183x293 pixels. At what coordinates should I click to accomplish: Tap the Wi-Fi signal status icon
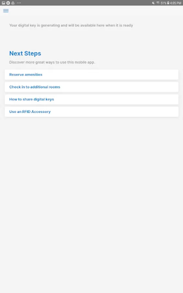(x=158, y=3)
